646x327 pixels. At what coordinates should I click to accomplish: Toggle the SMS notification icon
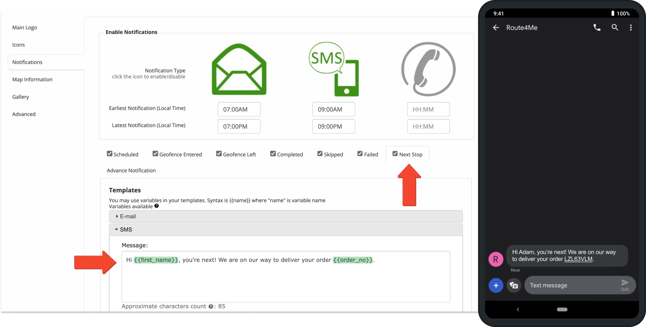point(334,69)
